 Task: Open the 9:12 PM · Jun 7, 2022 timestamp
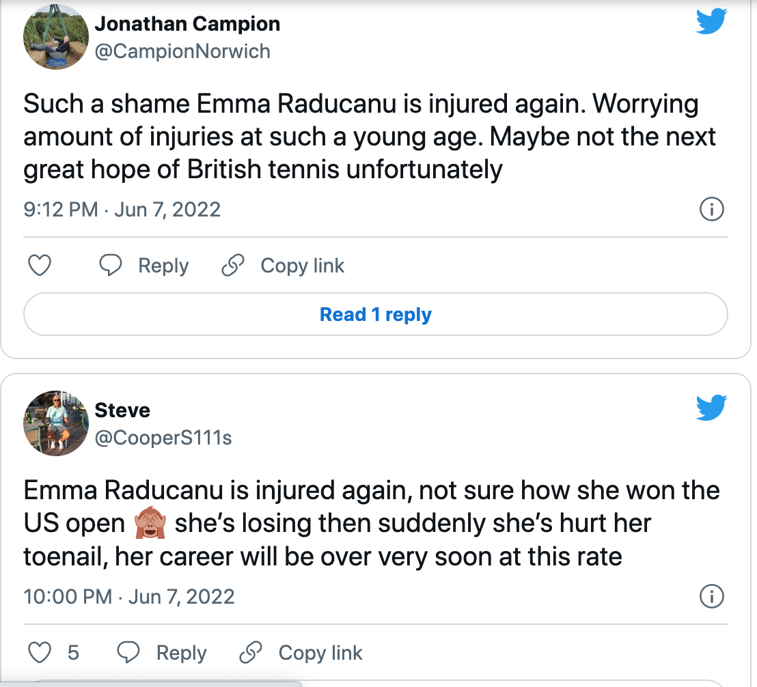point(122,209)
